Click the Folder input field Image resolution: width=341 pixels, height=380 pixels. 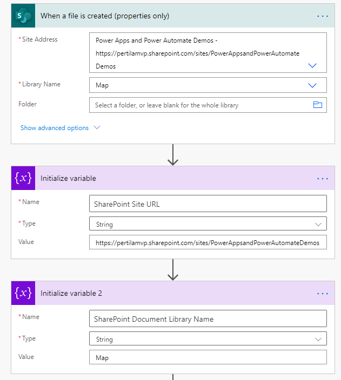[200, 105]
